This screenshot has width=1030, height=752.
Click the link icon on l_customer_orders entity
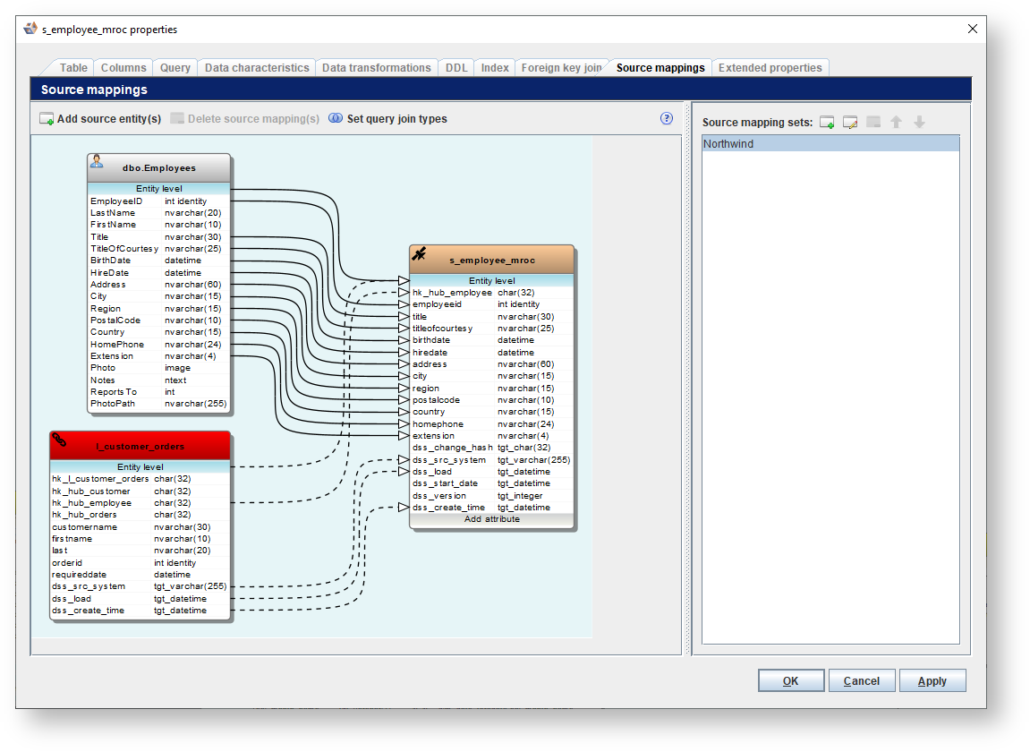click(59, 440)
